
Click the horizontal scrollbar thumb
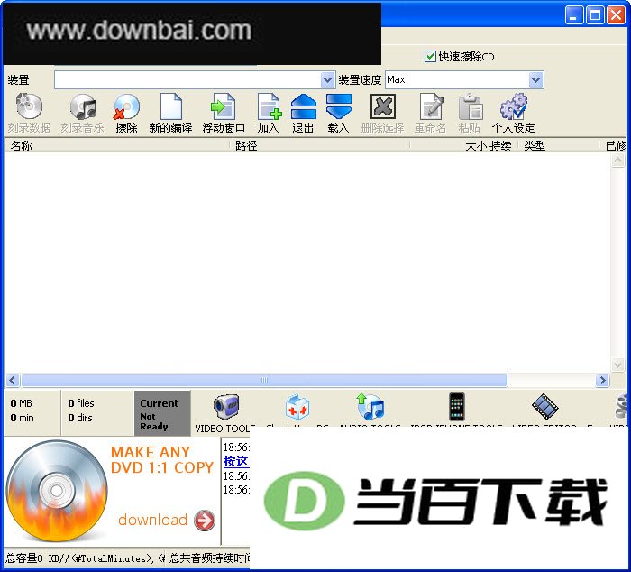click(264, 380)
